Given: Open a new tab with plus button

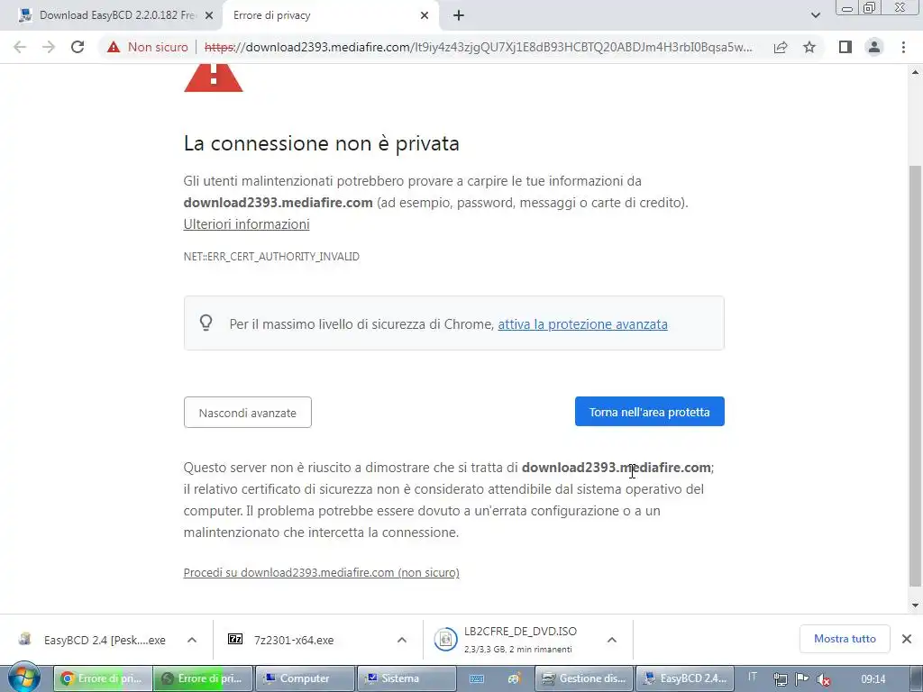Looking at the screenshot, I should pyautogui.click(x=459, y=15).
